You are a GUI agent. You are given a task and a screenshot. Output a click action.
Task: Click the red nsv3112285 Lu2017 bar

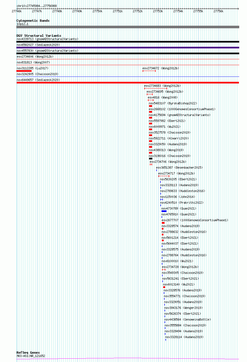pos(24,71)
